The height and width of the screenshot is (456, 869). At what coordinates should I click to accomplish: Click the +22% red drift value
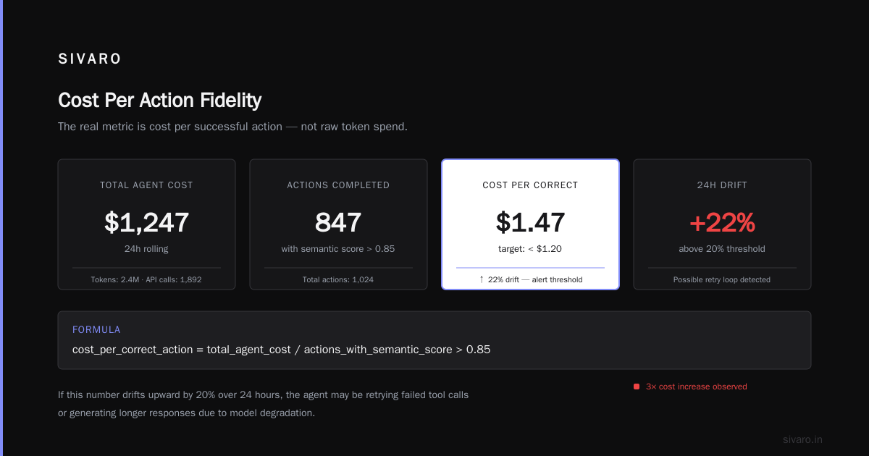pyautogui.click(x=722, y=223)
